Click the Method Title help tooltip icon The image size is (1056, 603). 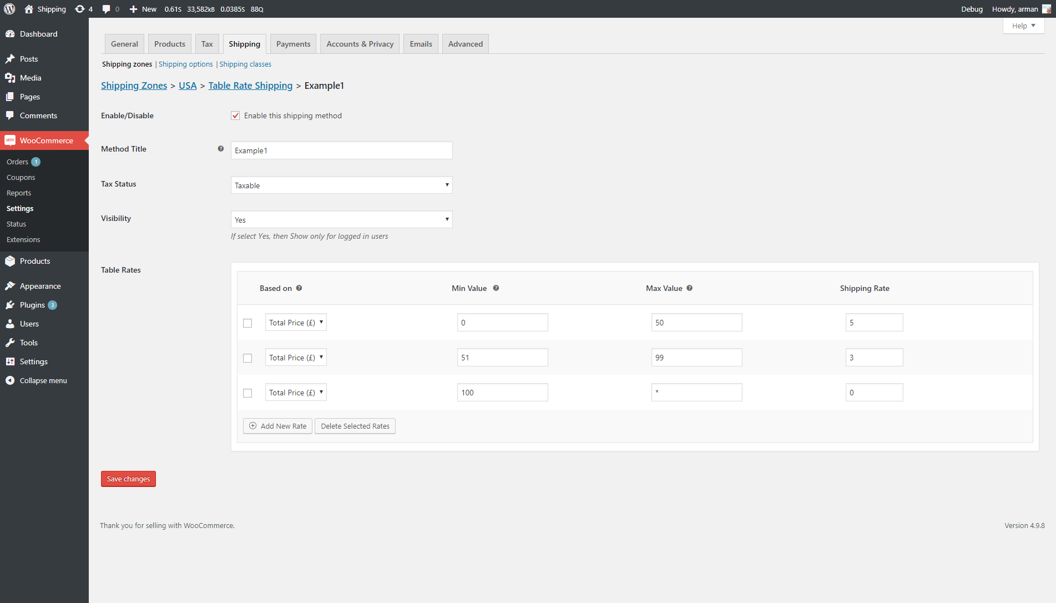click(221, 149)
